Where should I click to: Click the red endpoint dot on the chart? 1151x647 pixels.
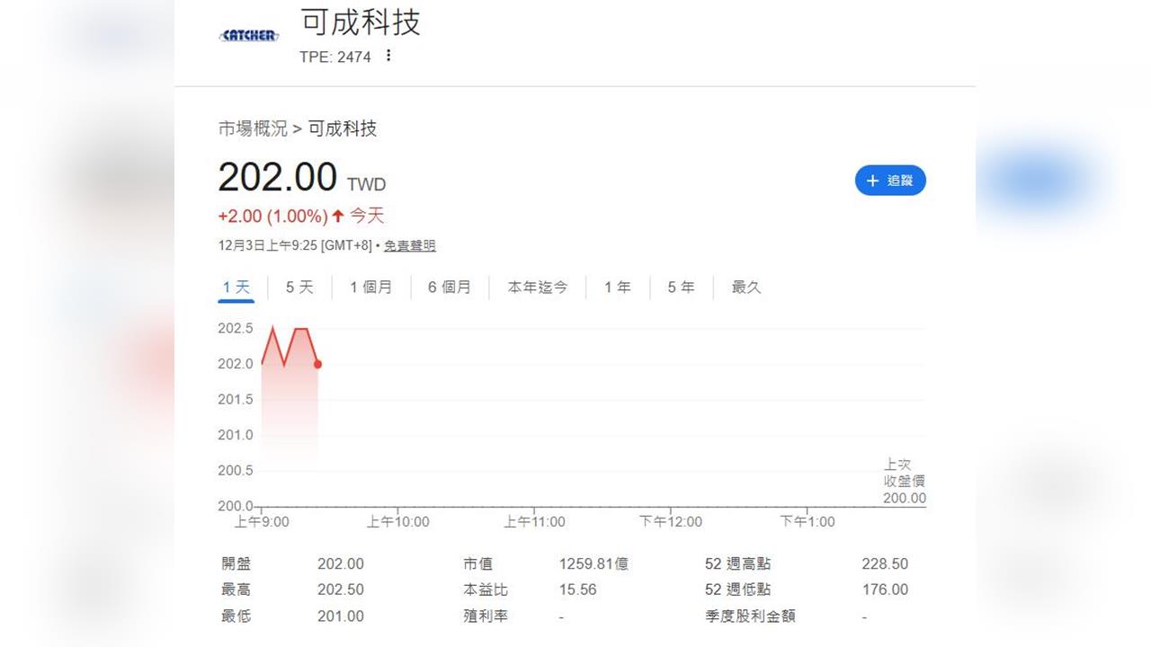[317, 364]
